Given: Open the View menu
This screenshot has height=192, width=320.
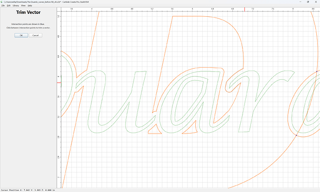Looking at the screenshot, I should [24, 6].
